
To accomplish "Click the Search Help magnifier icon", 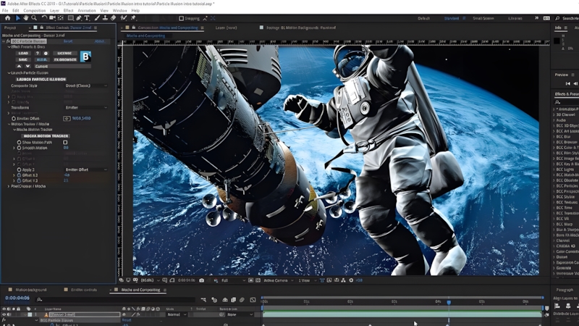I will point(557,18).
